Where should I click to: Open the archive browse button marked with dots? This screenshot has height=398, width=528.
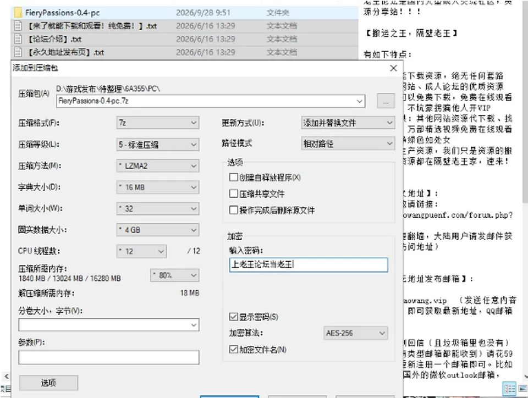pos(386,101)
